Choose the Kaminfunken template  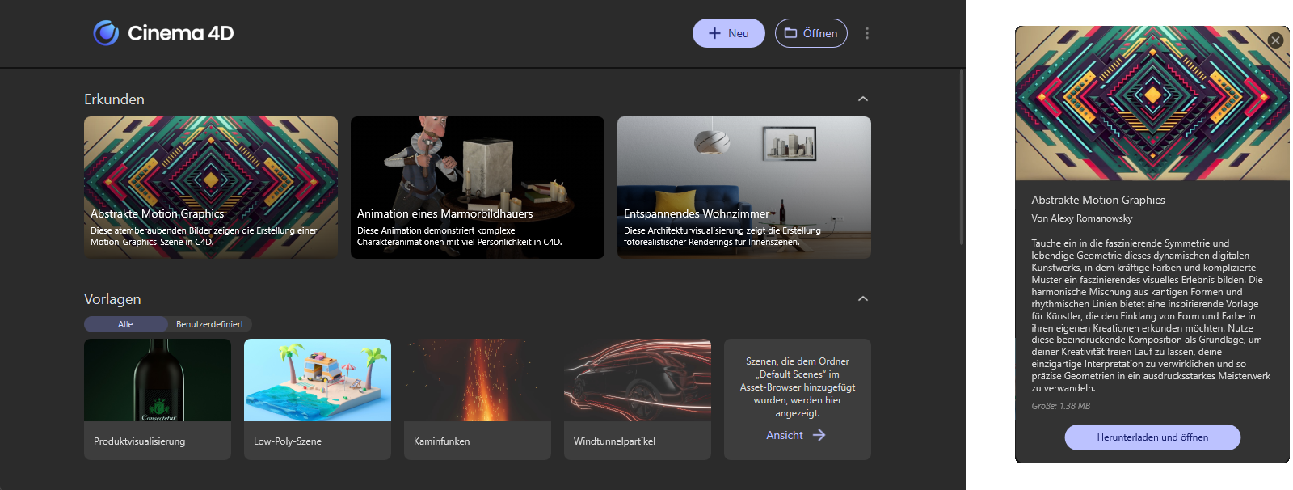(477, 399)
